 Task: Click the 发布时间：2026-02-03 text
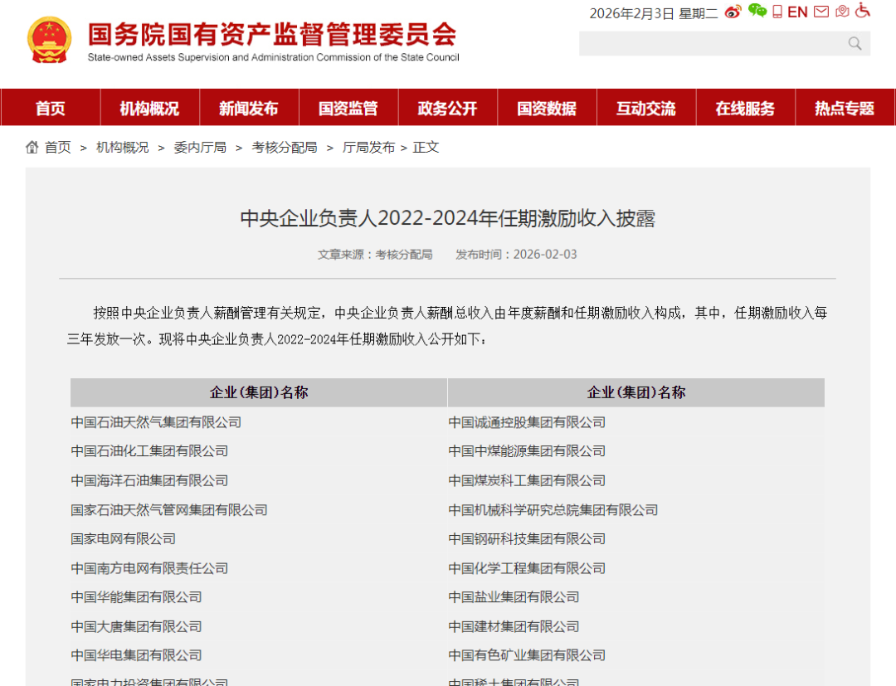coord(516,254)
